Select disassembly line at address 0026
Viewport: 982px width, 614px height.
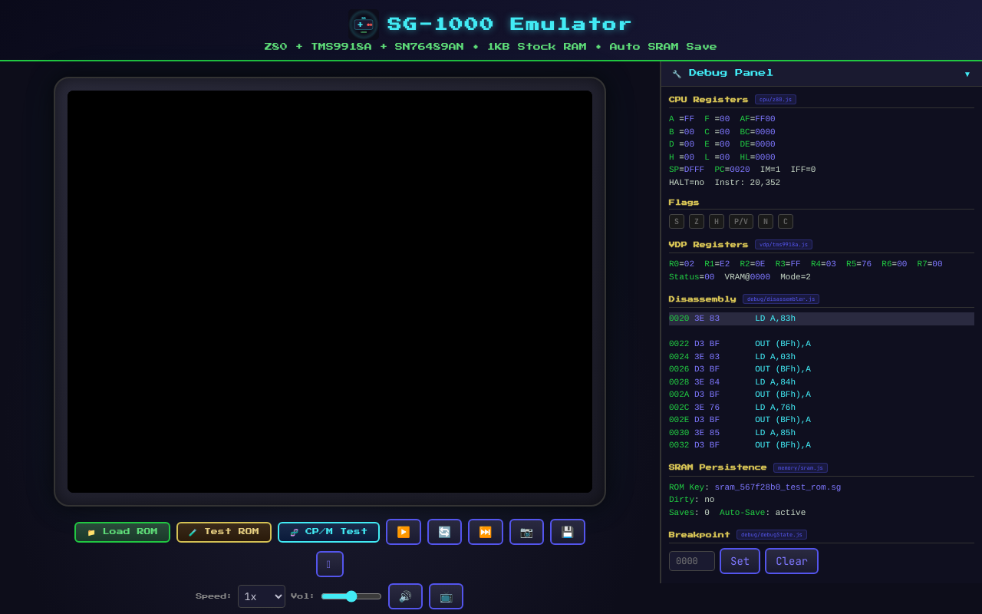(x=822, y=369)
